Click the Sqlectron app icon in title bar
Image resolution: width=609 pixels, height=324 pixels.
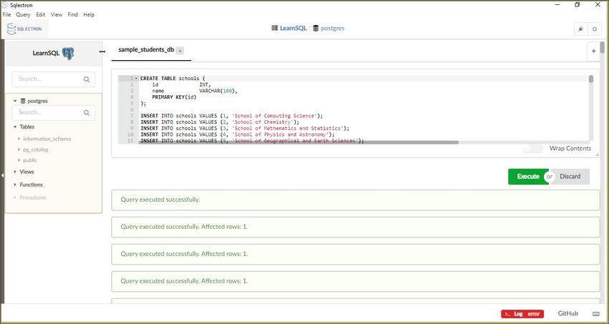click(x=5, y=5)
